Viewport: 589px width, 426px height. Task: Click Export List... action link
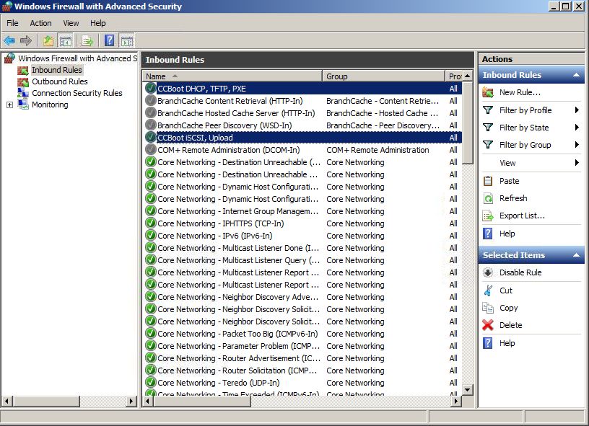point(522,216)
